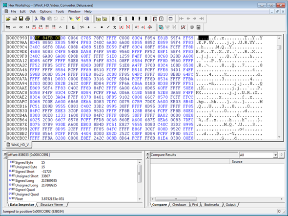Viewport: 288px width, 216px height.
Task: Toggle the S short data type
Action: click(120, 19)
